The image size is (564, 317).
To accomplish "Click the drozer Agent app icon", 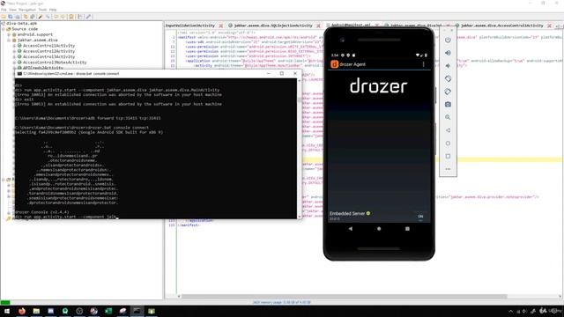I will [x=334, y=64].
